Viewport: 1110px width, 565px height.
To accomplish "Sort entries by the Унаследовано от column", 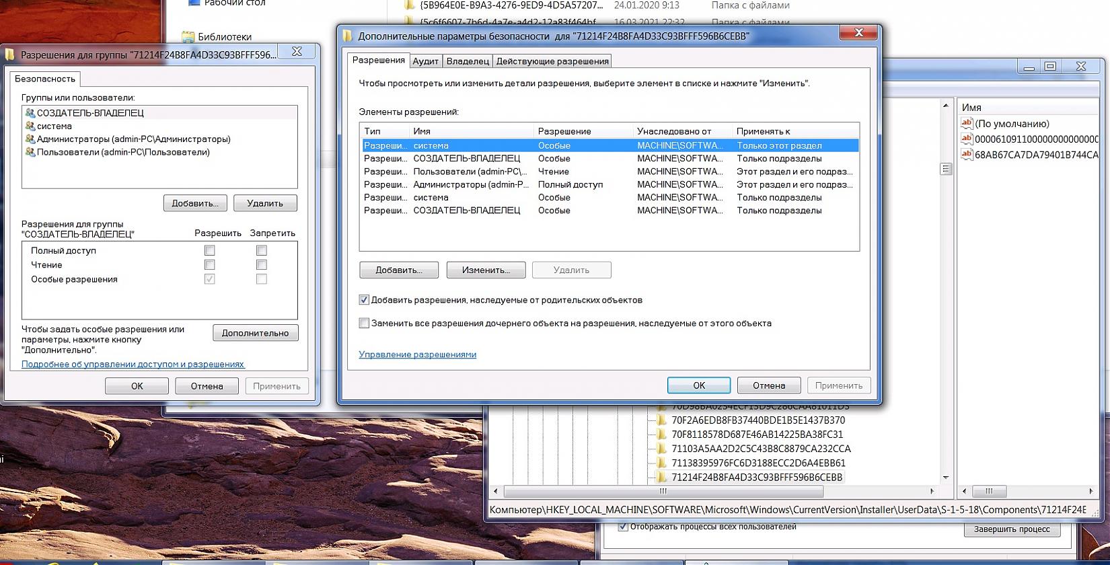I will coord(681,131).
